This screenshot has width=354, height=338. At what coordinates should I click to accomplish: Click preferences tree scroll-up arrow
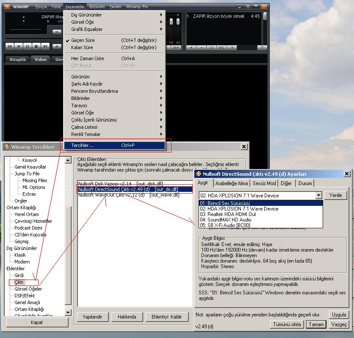(x=68, y=160)
